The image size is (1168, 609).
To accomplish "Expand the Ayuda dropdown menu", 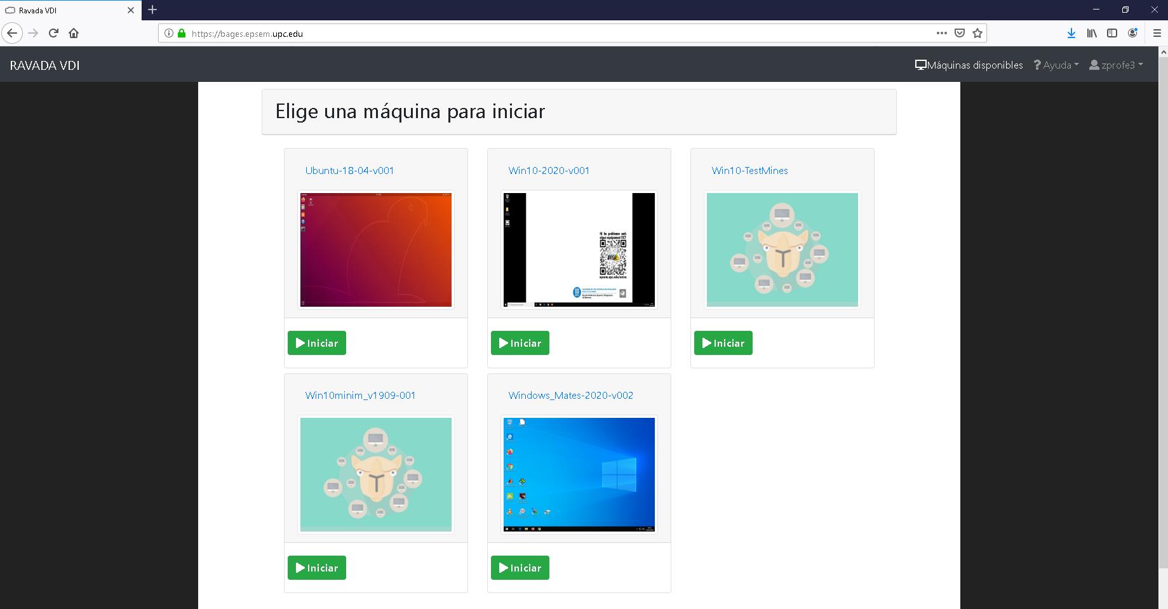I will (1056, 65).
